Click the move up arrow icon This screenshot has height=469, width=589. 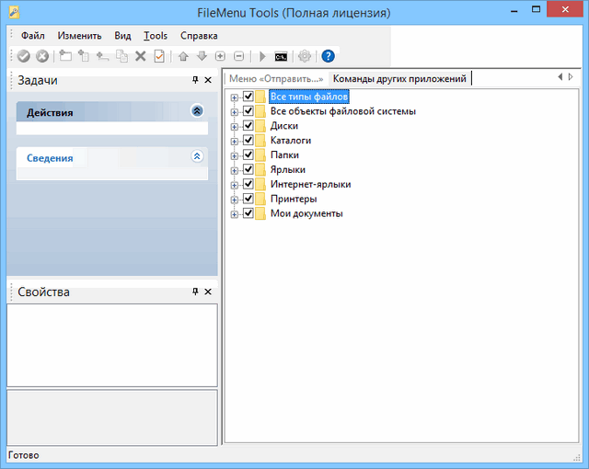tap(183, 56)
